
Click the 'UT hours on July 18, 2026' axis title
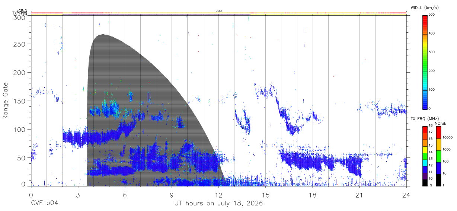[x=219, y=204]
